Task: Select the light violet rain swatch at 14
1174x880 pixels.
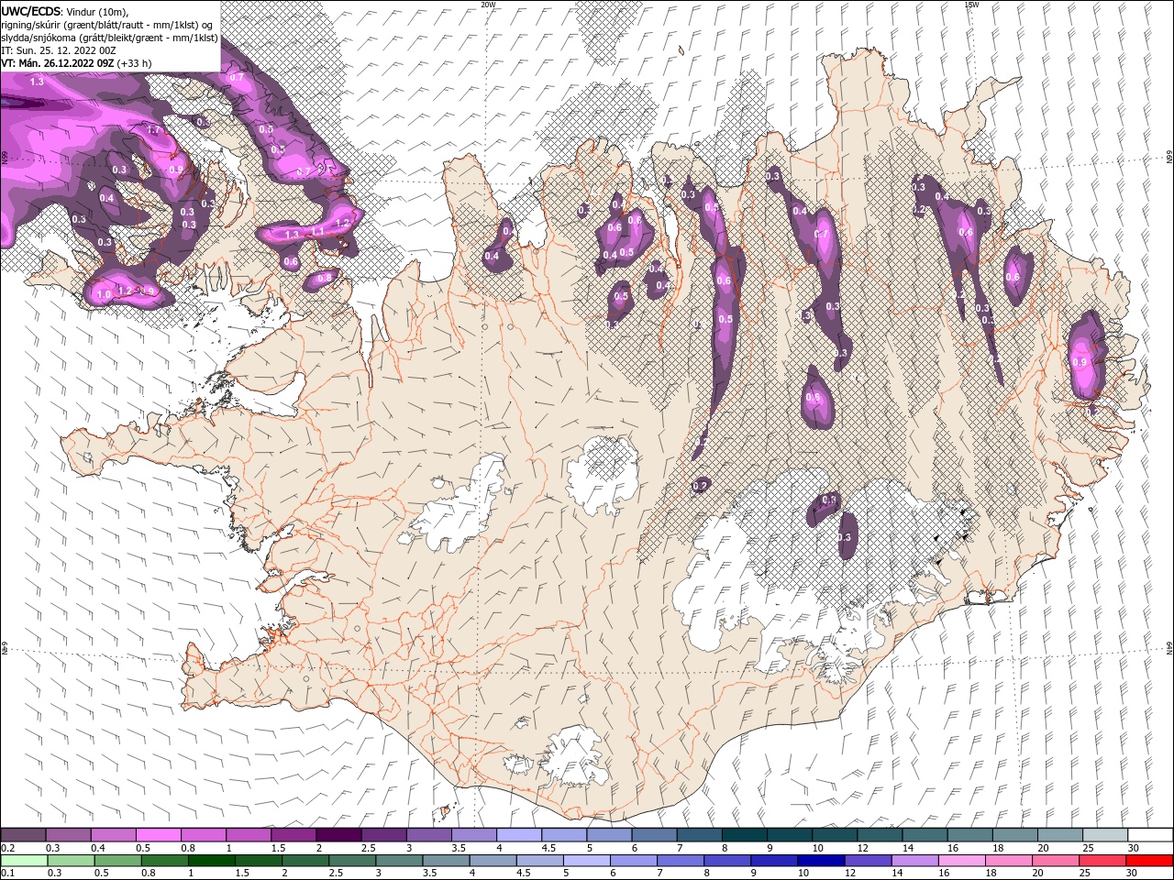Action: [x=914, y=861]
